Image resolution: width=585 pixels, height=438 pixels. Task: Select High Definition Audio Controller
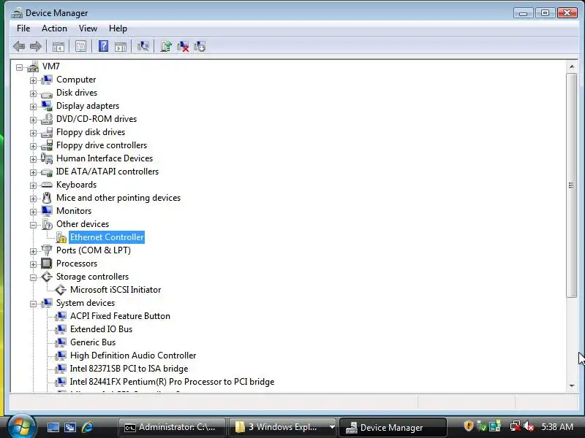click(x=133, y=356)
